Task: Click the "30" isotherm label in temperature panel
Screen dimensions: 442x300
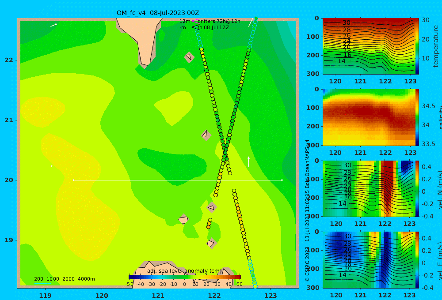Action: click(x=347, y=23)
